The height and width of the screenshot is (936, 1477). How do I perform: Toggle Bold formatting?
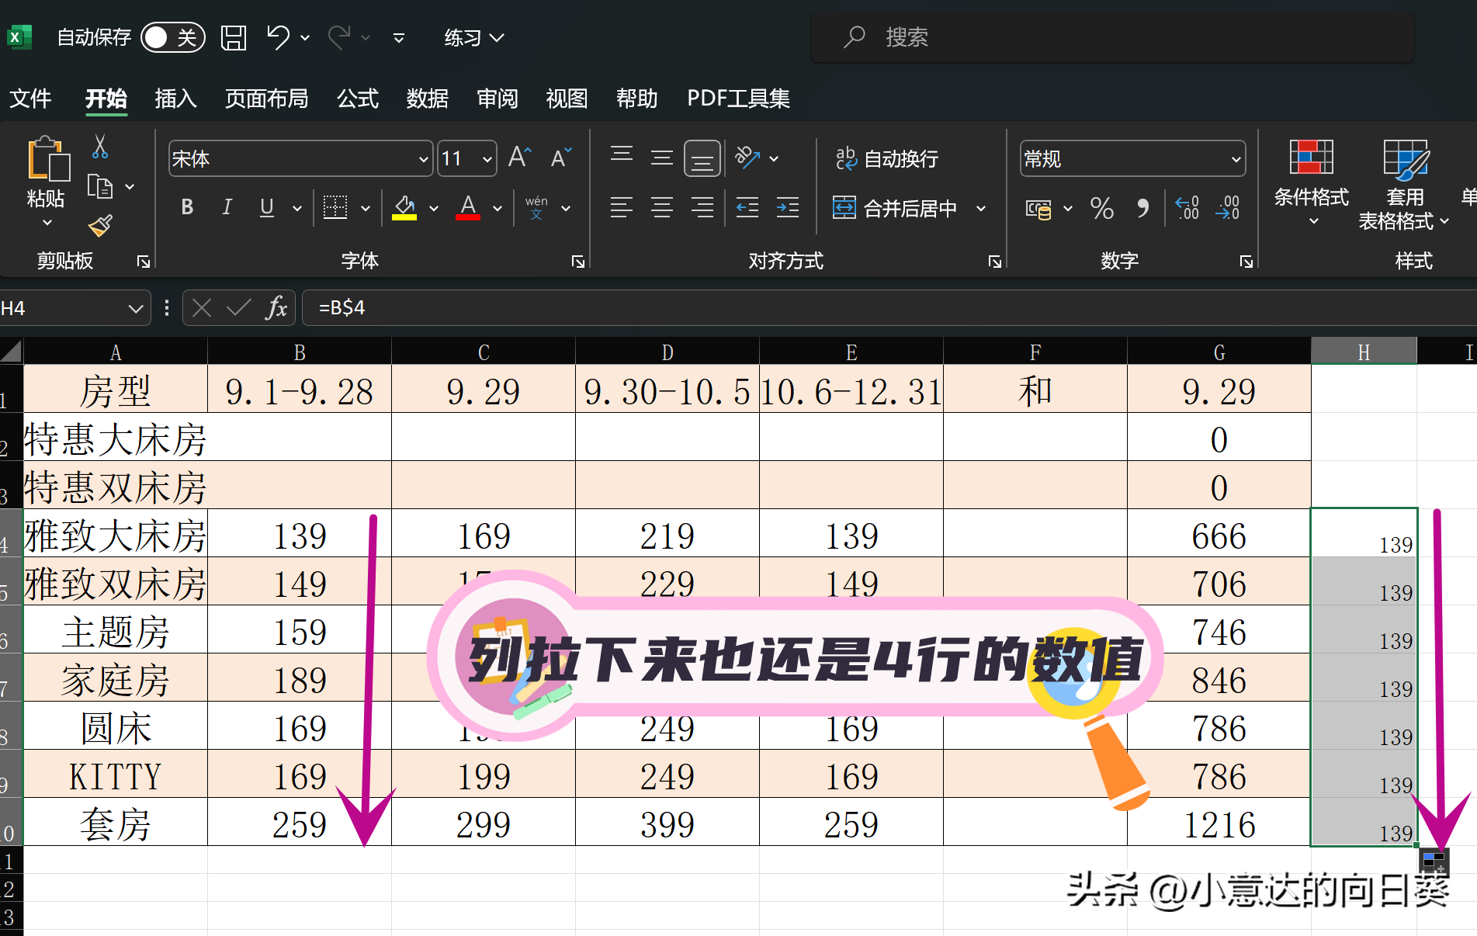[x=187, y=207]
